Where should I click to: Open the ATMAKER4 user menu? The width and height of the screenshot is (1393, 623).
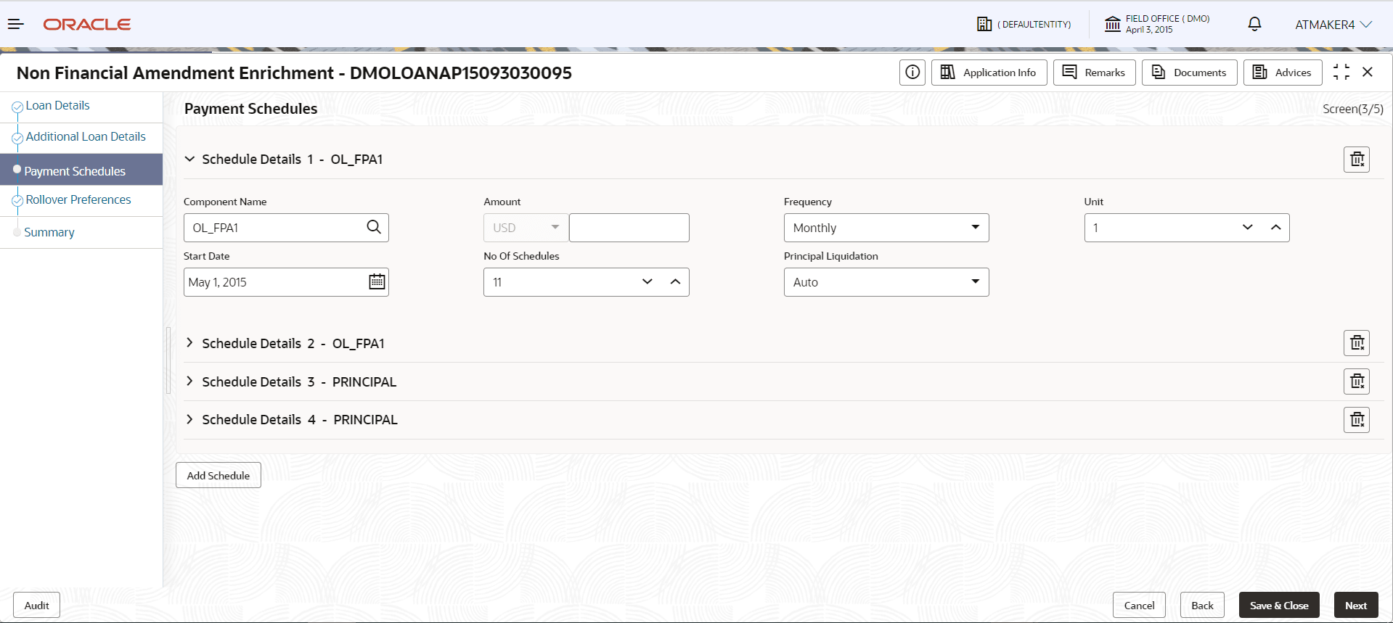click(x=1333, y=25)
